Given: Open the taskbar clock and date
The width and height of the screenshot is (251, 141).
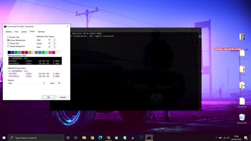Looking at the screenshot, I should pos(236,138).
